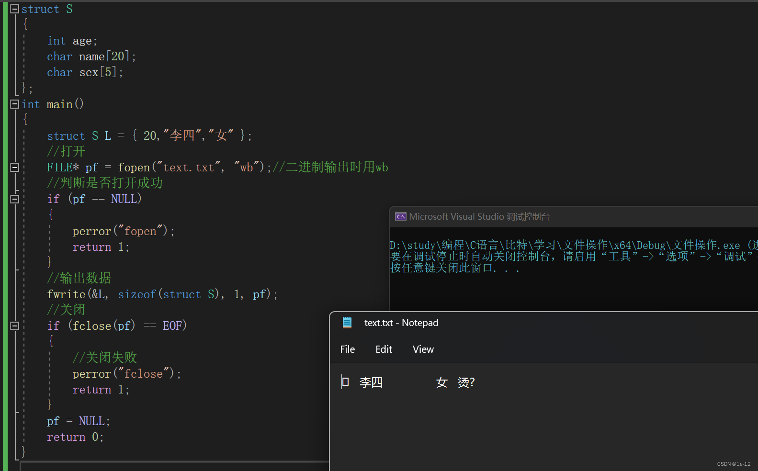Image resolution: width=758 pixels, height=471 pixels.
Task: Click the Visual Studio debug console icon
Action: pyautogui.click(x=400, y=217)
